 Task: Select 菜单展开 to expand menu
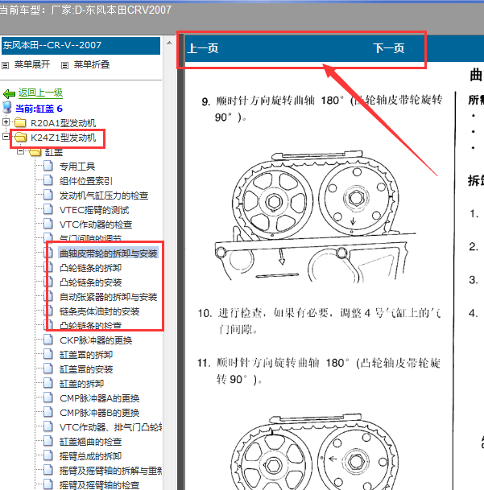click(32, 64)
